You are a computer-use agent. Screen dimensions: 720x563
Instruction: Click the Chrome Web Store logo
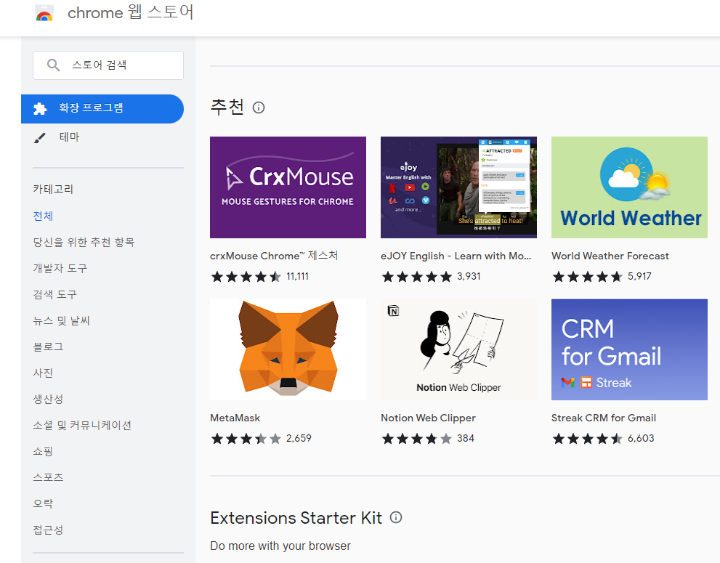(x=44, y=13)
